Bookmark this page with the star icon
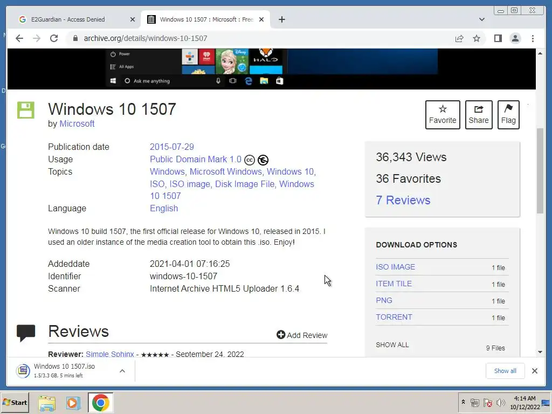 (x=477, y=38)
